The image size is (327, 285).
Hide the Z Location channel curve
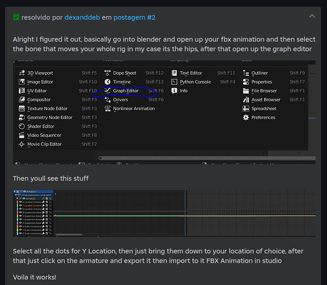click(x=21, y=209)
